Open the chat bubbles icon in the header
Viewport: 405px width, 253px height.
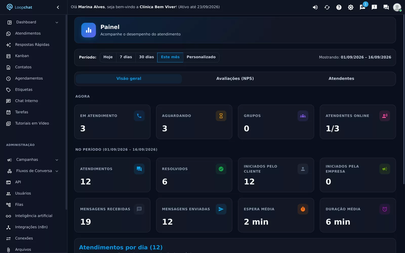pyautogui.click(x=386, y=7)
